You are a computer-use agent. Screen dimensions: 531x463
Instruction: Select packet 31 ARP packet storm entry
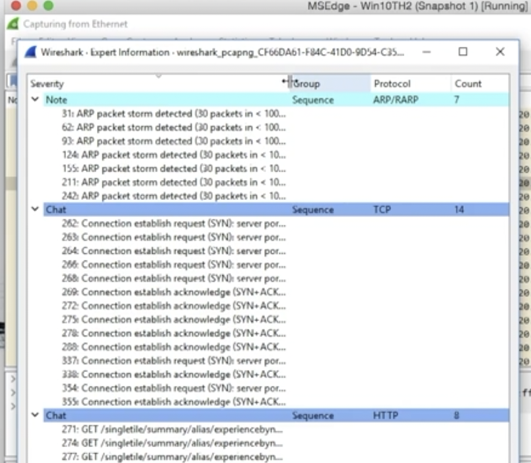click(x=174, y=113)
